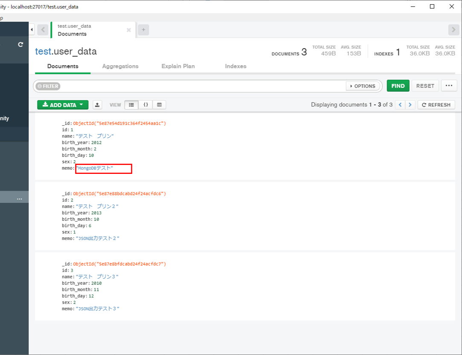The width and height of the screenshot is (462, 355).
Task: Expand the OPTIONS query panel
Action: [x=363, y=86]
